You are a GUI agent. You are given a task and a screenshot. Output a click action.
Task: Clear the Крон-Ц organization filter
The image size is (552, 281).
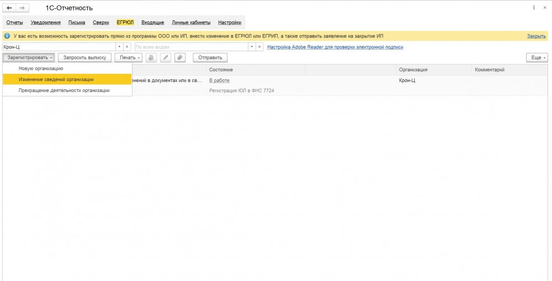(127, 47)
